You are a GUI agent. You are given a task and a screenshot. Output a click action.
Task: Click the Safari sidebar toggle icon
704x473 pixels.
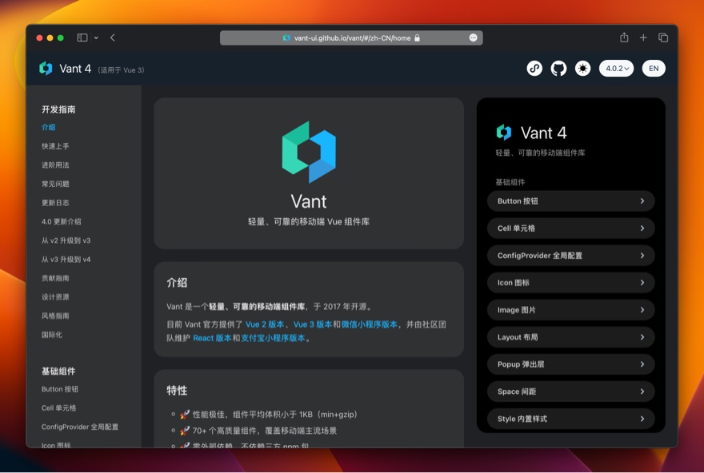(x=82, y=38)
